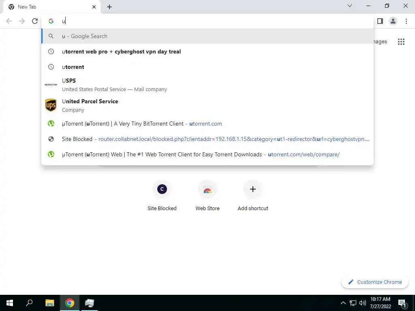Click the uTorrent icon beside 'Web Torrent Client' suggestion
The width and height of the screenshot is (415, 311).
pyautogui.click(x=51, y=154)
